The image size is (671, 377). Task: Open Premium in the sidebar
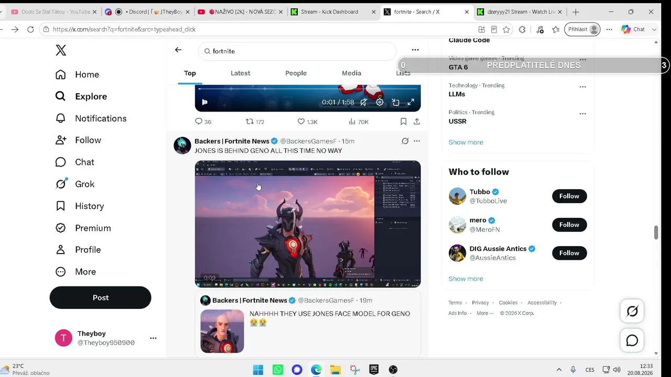(x=83, y=228)
